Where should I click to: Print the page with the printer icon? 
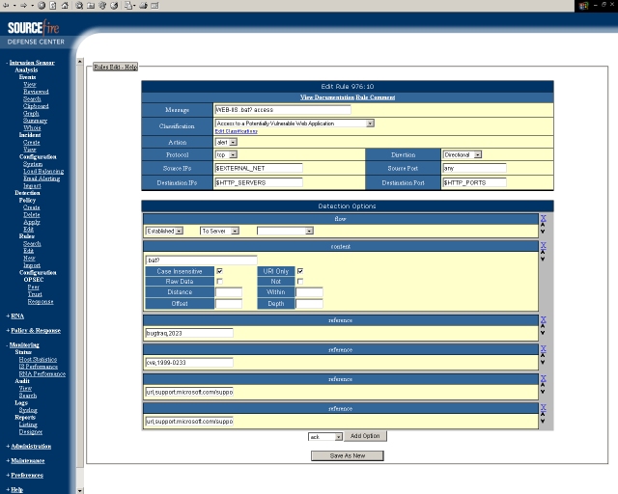(144, 6)
